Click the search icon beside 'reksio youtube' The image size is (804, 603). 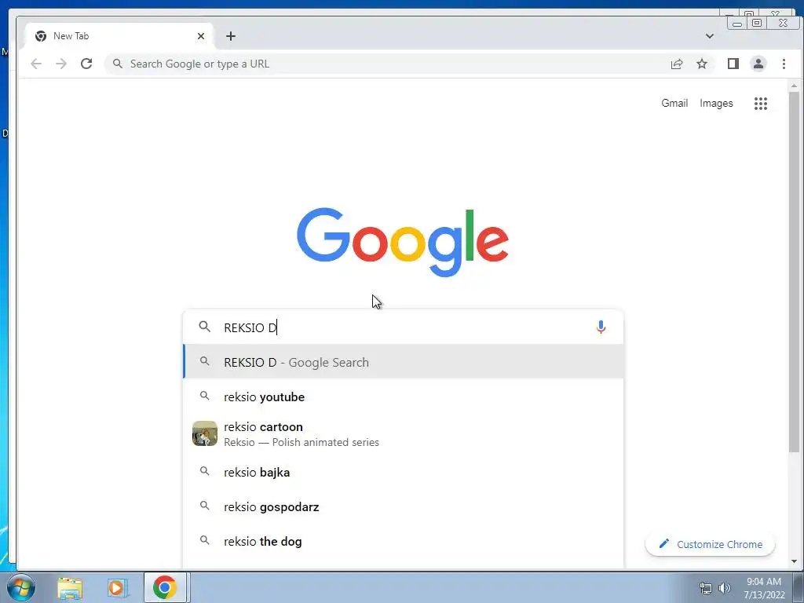205,396
